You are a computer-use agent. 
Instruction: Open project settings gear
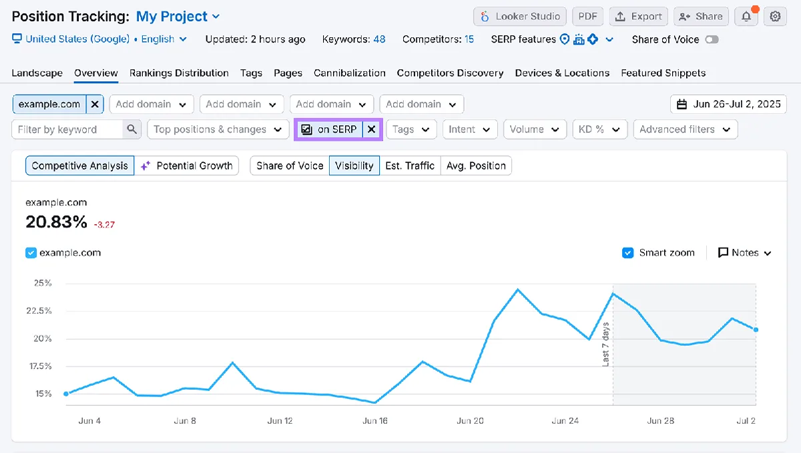coord(775,17)
